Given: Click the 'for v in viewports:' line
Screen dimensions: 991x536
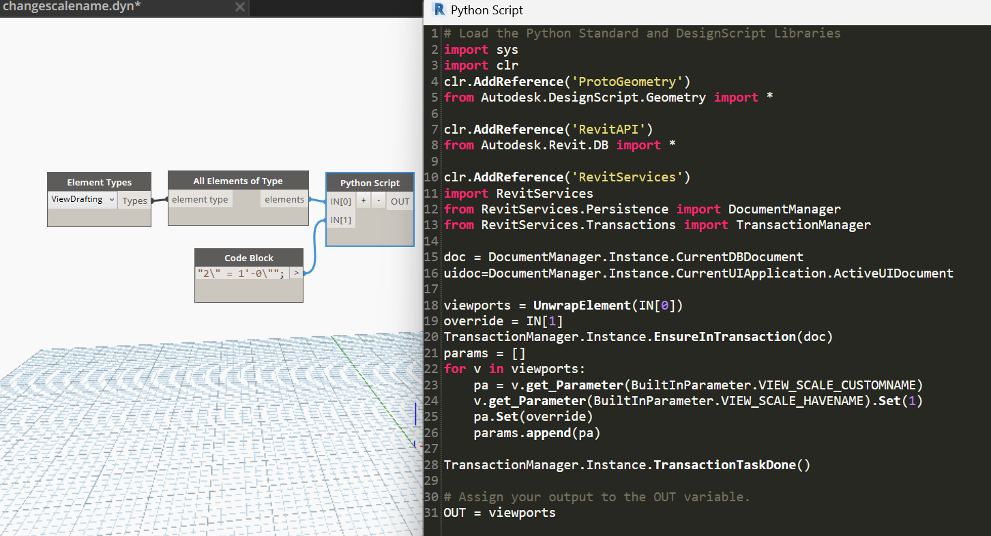Looking at the screenshot, I should pos(515,369).
